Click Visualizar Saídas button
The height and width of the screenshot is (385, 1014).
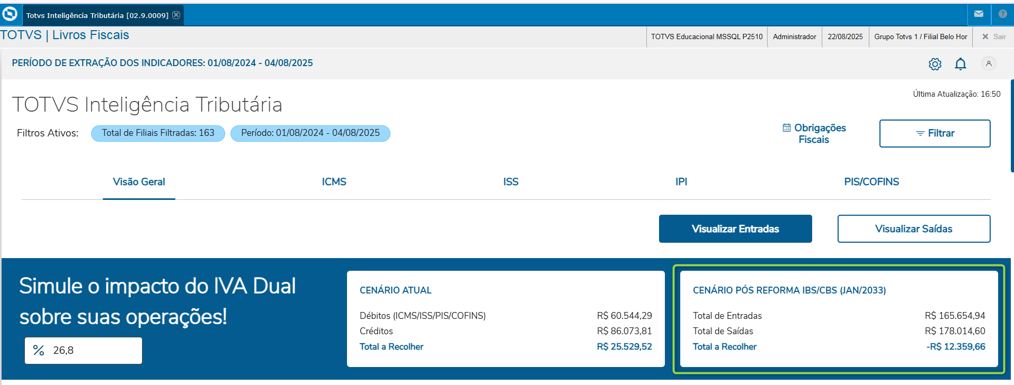[914, 229]
